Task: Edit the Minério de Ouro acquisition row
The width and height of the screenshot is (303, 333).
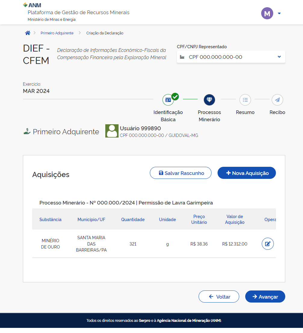Action: (267, 244)
